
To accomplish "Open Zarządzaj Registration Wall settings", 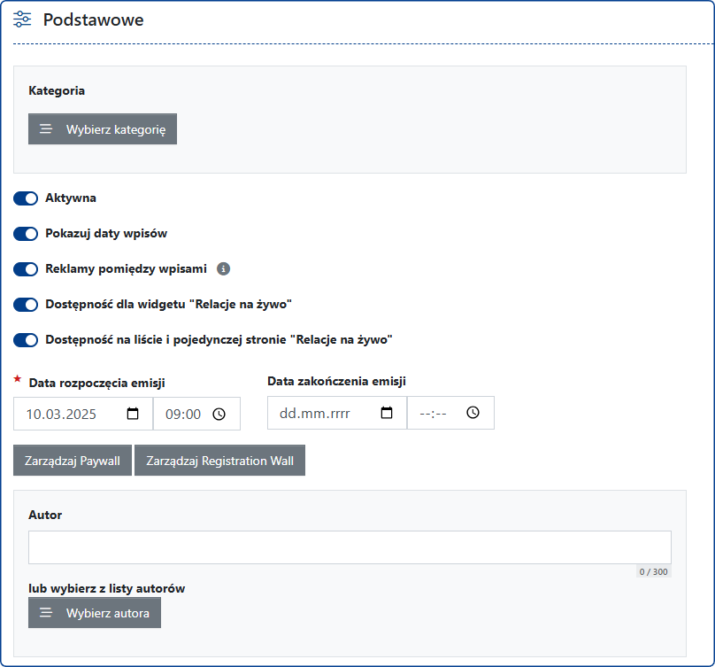I will (x=219, y=461).
